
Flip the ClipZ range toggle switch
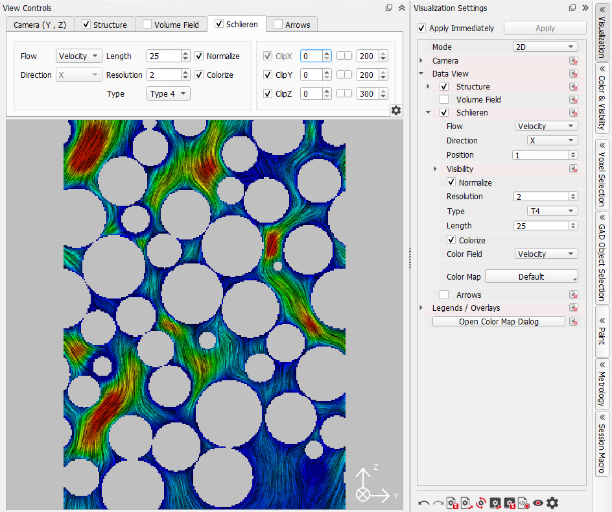click(344, 93)
